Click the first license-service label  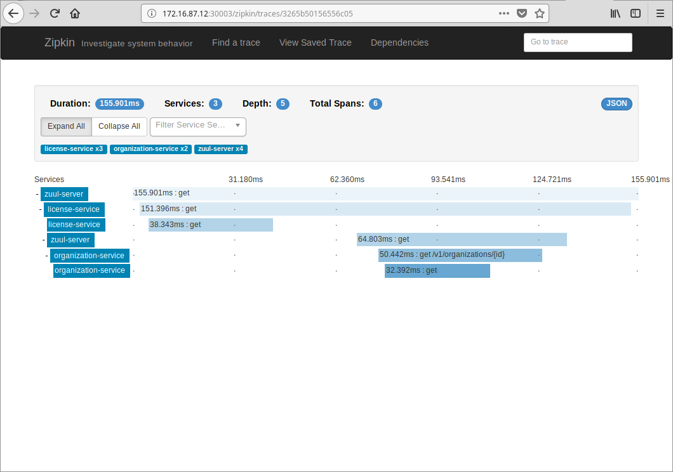74,209
